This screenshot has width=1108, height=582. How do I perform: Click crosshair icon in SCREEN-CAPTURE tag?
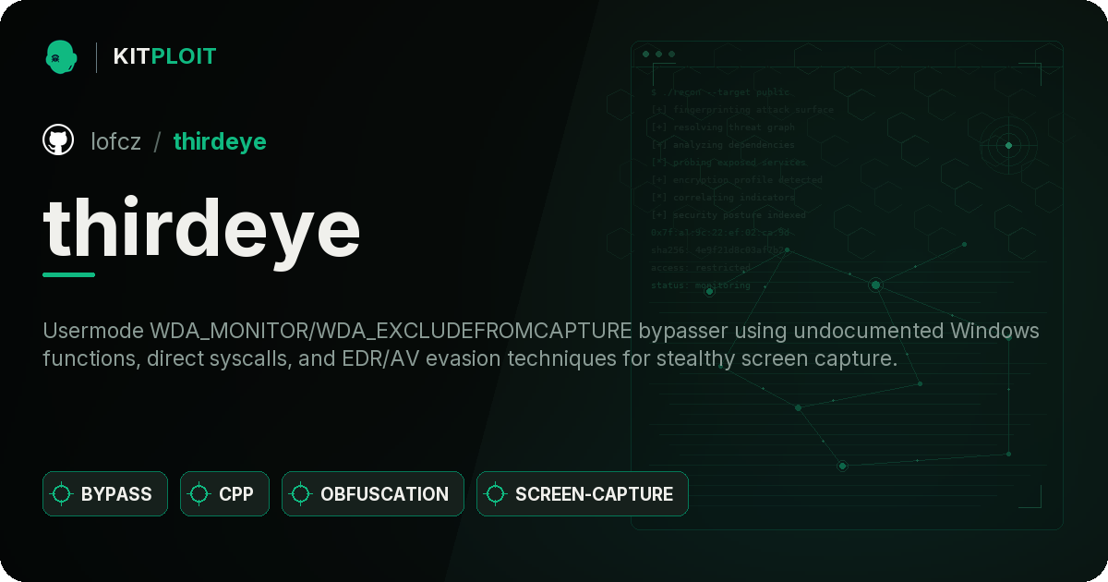click(496, 494)
